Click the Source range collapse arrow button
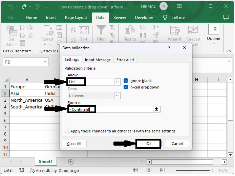The image size is (235, 176). click(156, 109)
